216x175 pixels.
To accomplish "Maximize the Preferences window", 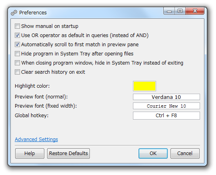I will coord(180,11).
